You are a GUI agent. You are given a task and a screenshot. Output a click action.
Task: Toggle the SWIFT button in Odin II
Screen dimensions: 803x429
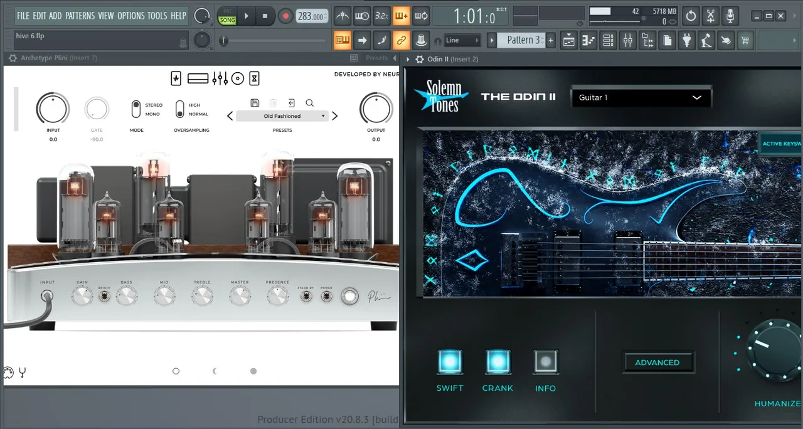[449, 361]
